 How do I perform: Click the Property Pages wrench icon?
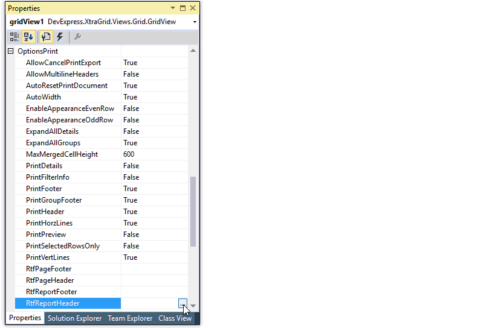pyautogui.click(x=77, y=37)
